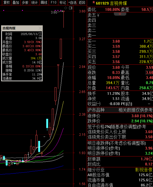Click the 标记 mark button
The width and height of the screenshot is (153, 187).
pos(63,2)
